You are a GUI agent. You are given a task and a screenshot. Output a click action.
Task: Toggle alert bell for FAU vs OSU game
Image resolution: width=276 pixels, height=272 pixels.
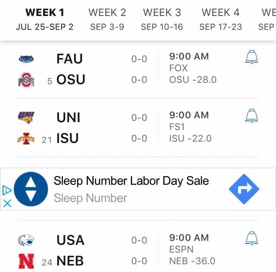pos(251,57)
